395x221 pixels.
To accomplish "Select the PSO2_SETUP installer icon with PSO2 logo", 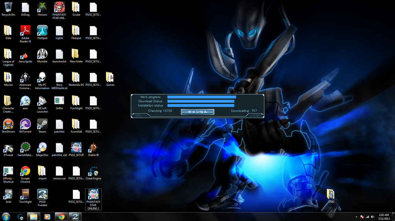I will coord(76,150).
